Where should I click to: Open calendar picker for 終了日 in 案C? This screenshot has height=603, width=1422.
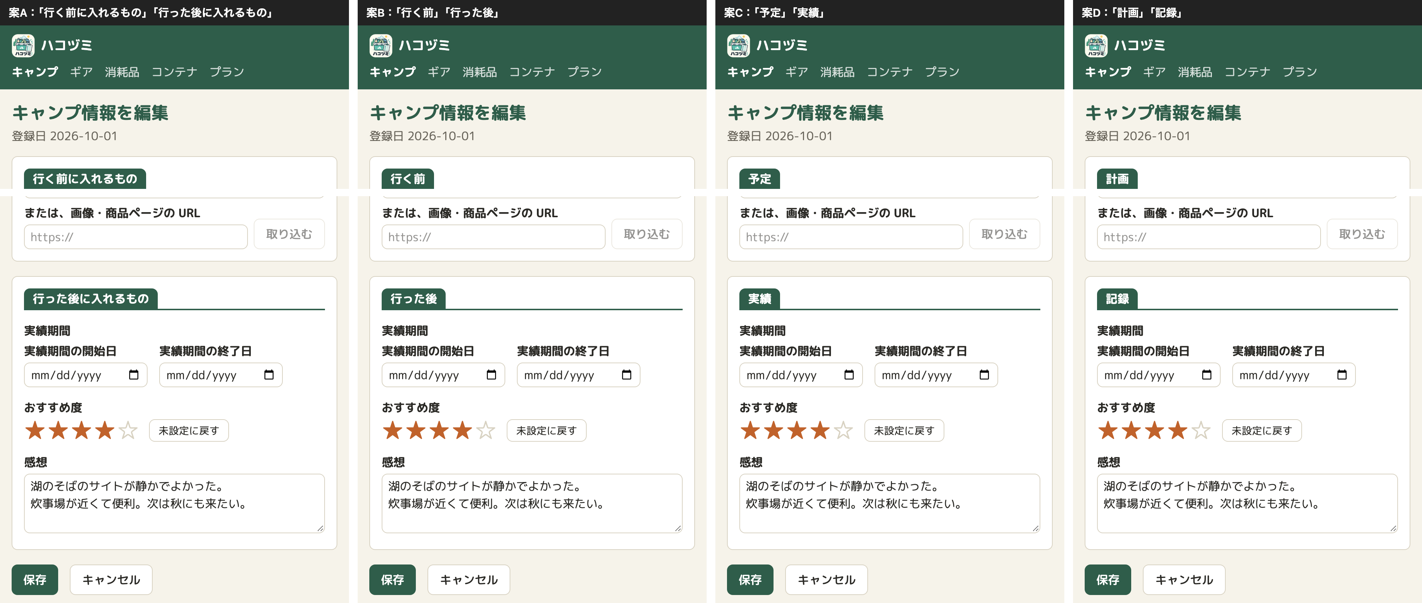click(x=984, y=375)
